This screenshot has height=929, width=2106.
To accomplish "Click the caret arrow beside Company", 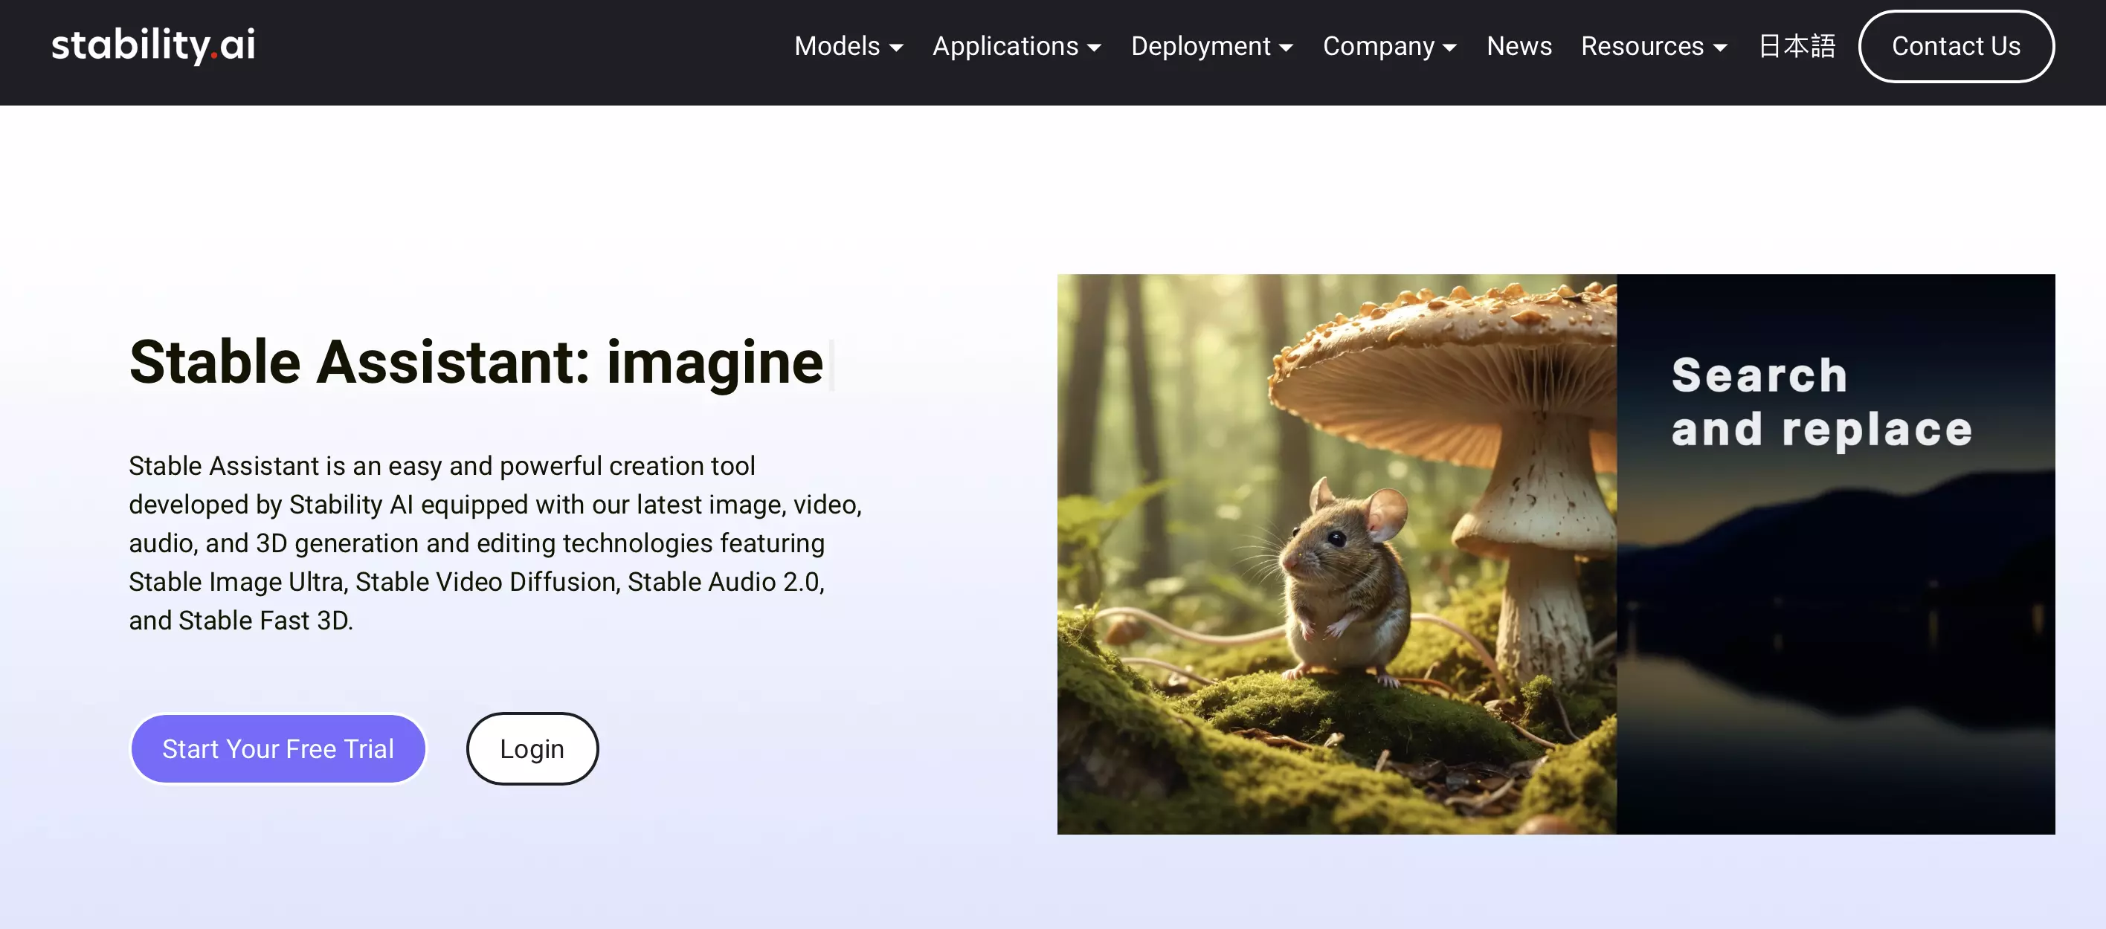I will point(1449,48).
